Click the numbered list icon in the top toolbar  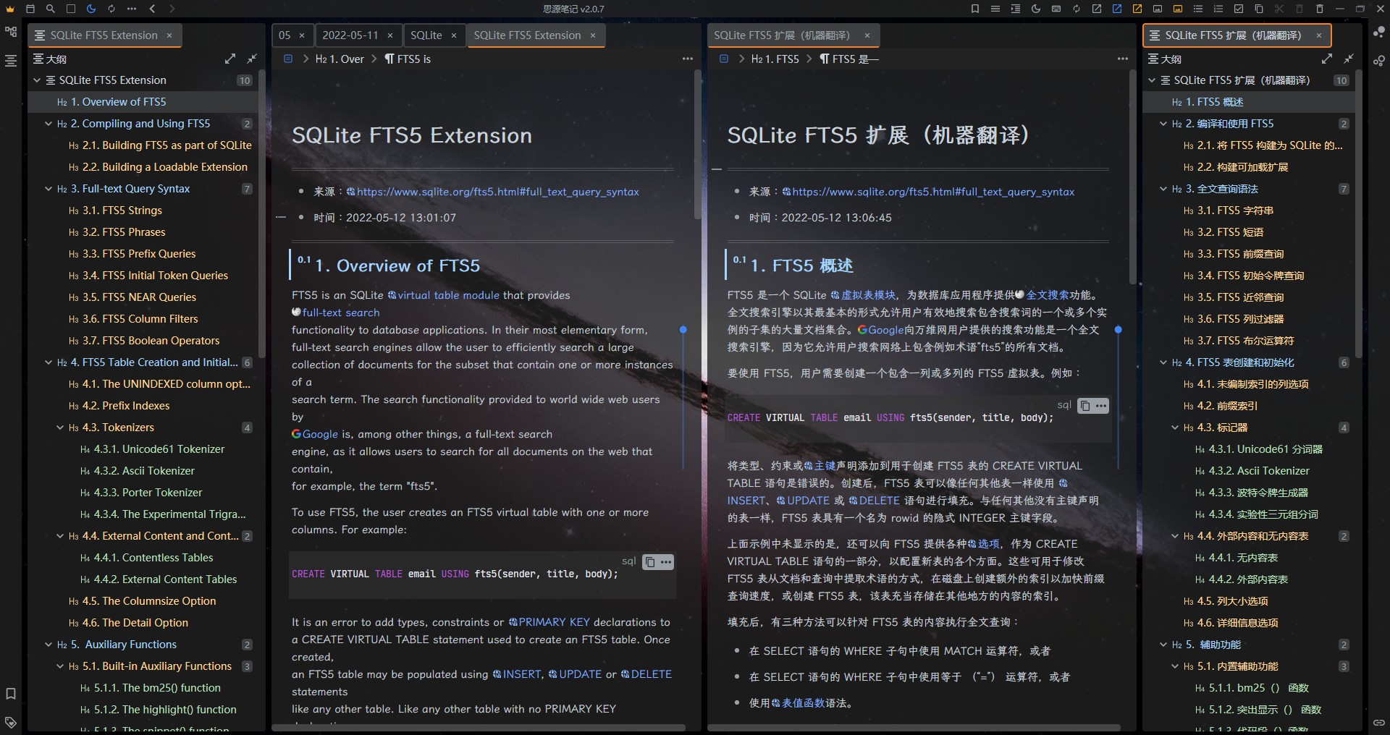point(1218,9)
